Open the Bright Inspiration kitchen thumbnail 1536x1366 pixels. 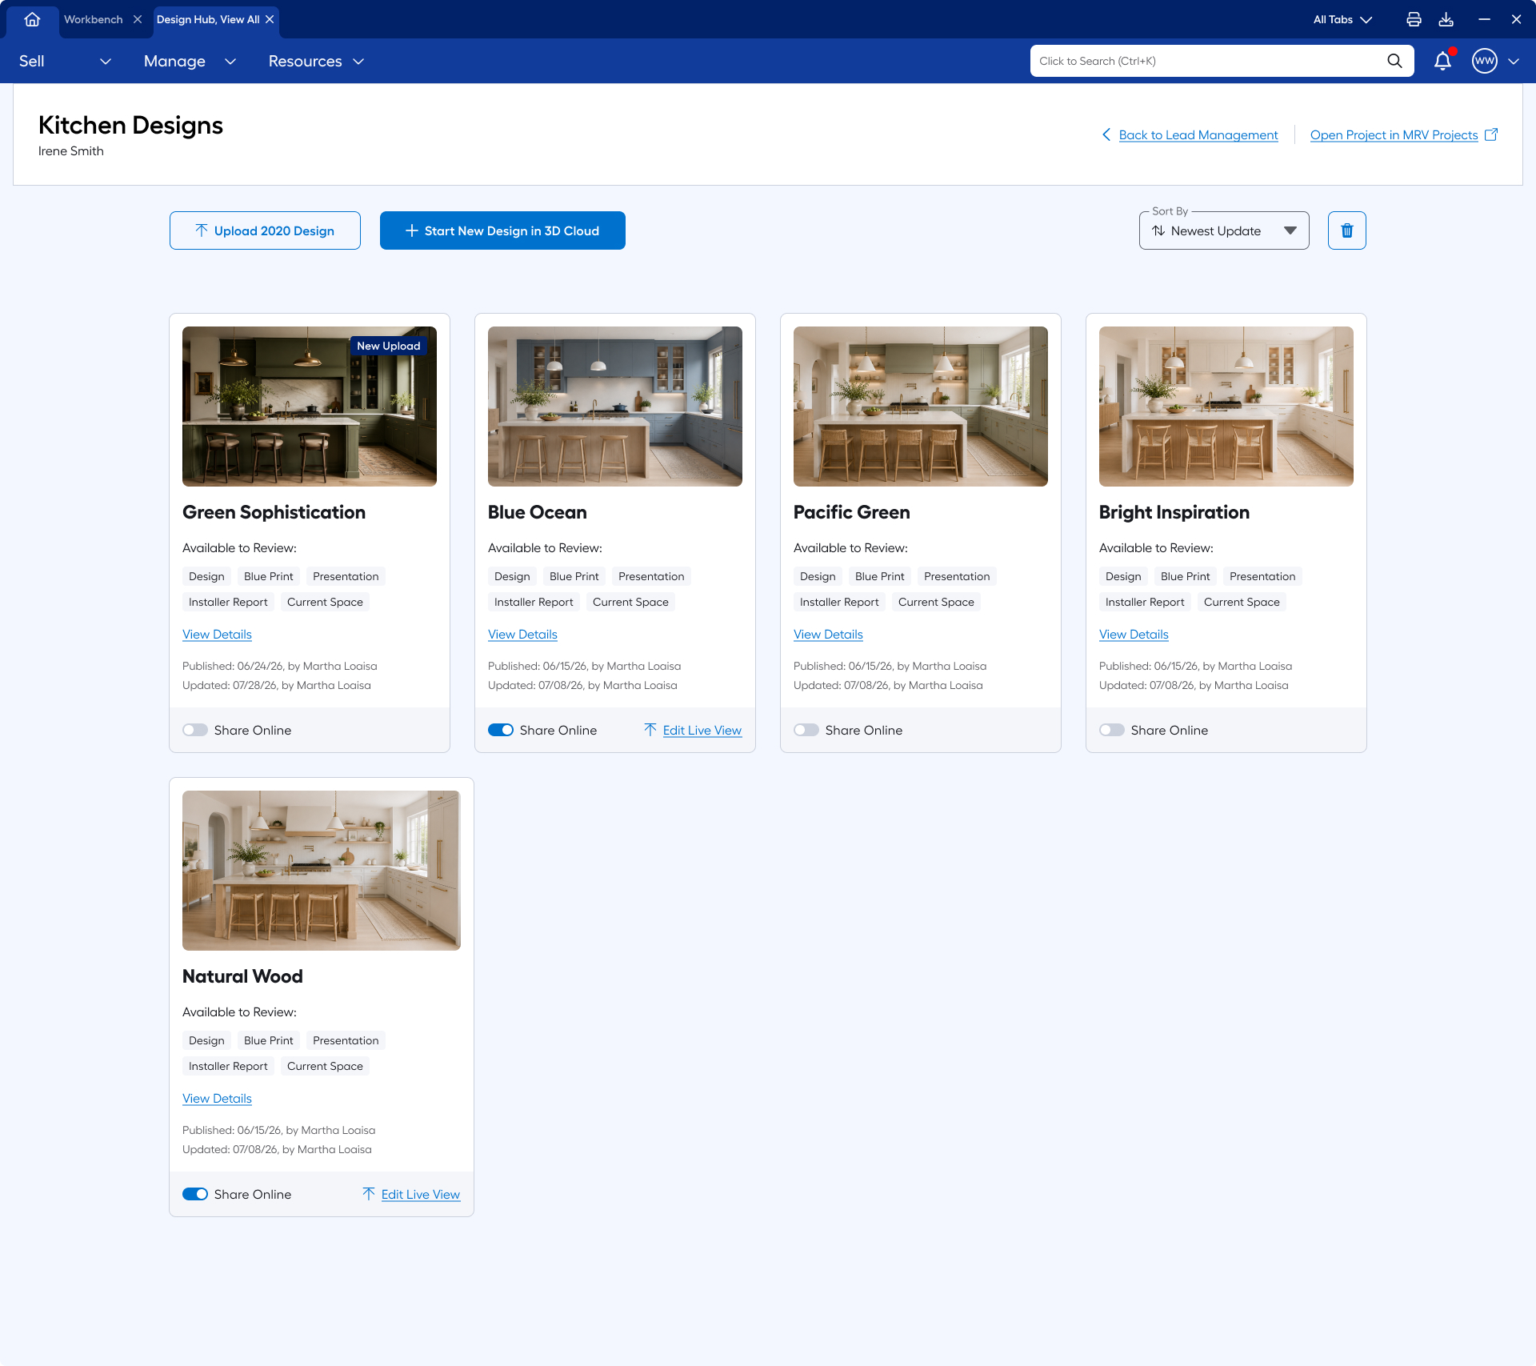[x=1226, y=407]
